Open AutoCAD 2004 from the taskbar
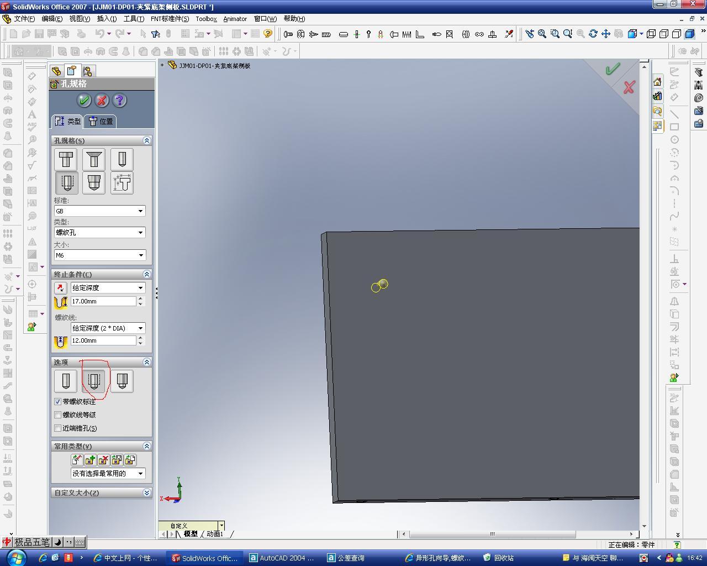 pyautogui.click(x=283, y=558)
